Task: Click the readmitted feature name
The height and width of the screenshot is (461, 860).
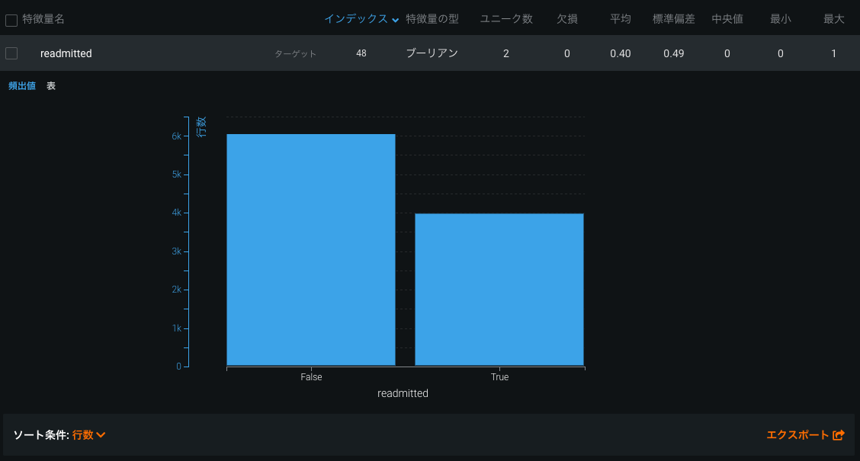Action: [x=66, y=53]
